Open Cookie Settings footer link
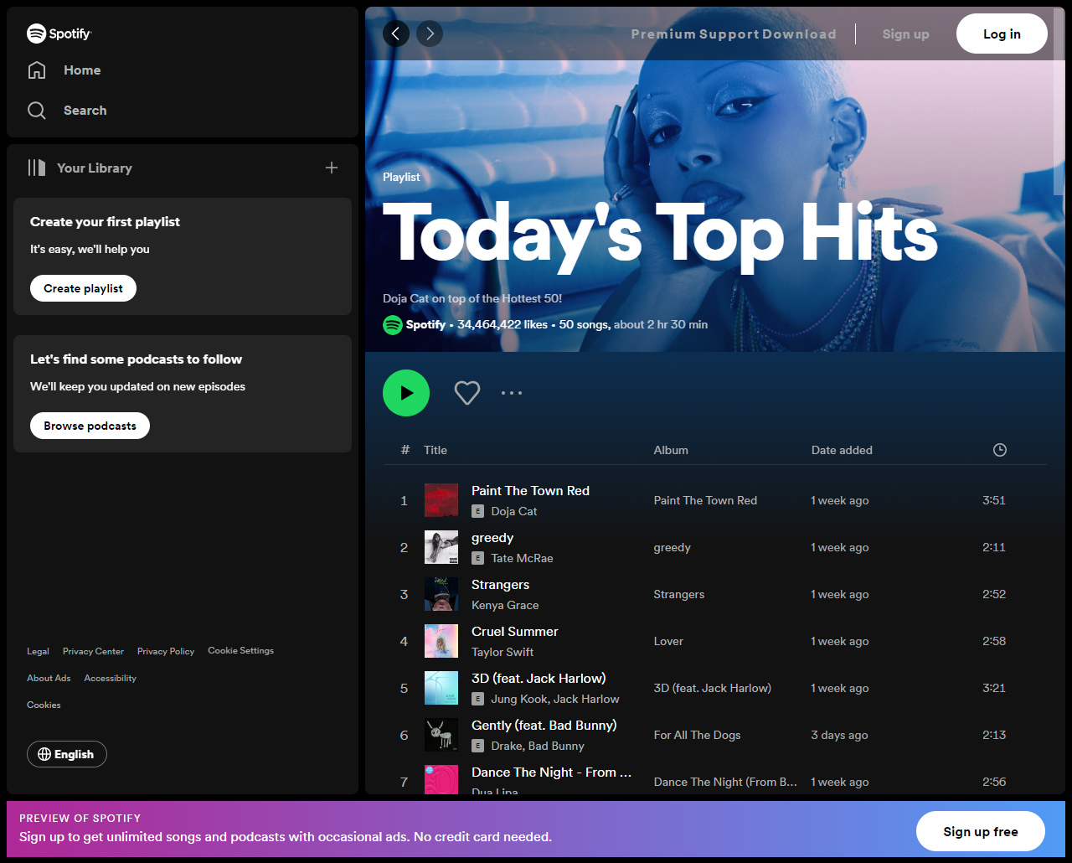Image resolution: width=1072 pixels, height=863 pixels. [241, 650]
